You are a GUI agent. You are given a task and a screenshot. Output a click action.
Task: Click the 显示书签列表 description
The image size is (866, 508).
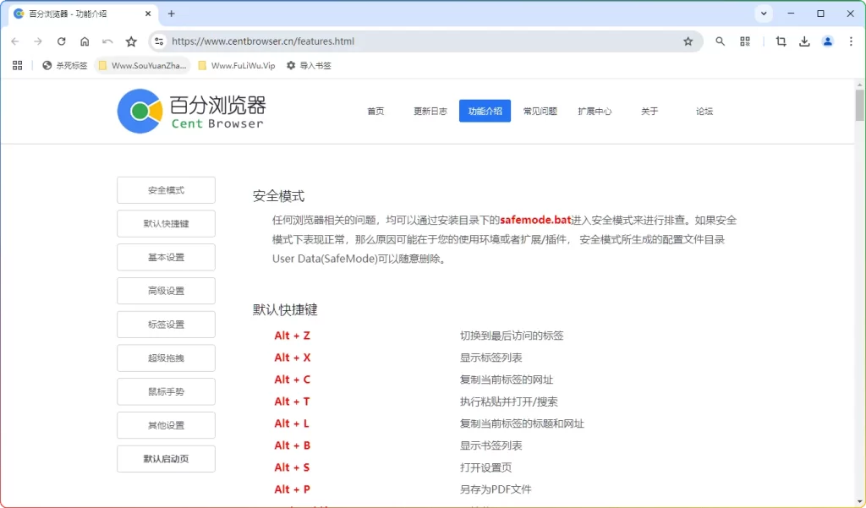(491, 445)
